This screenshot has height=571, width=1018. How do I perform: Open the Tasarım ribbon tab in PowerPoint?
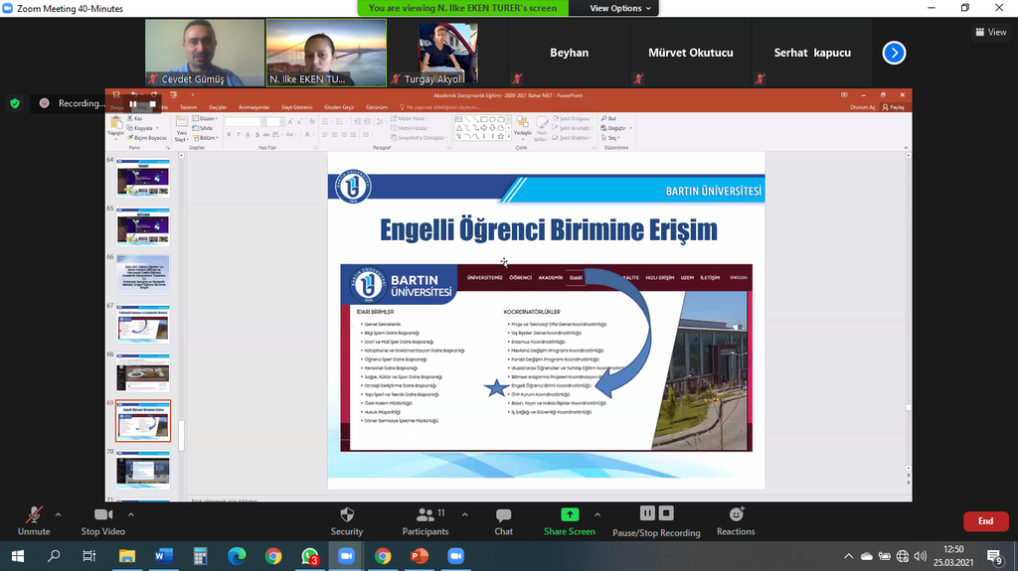[x=188, y=107]
